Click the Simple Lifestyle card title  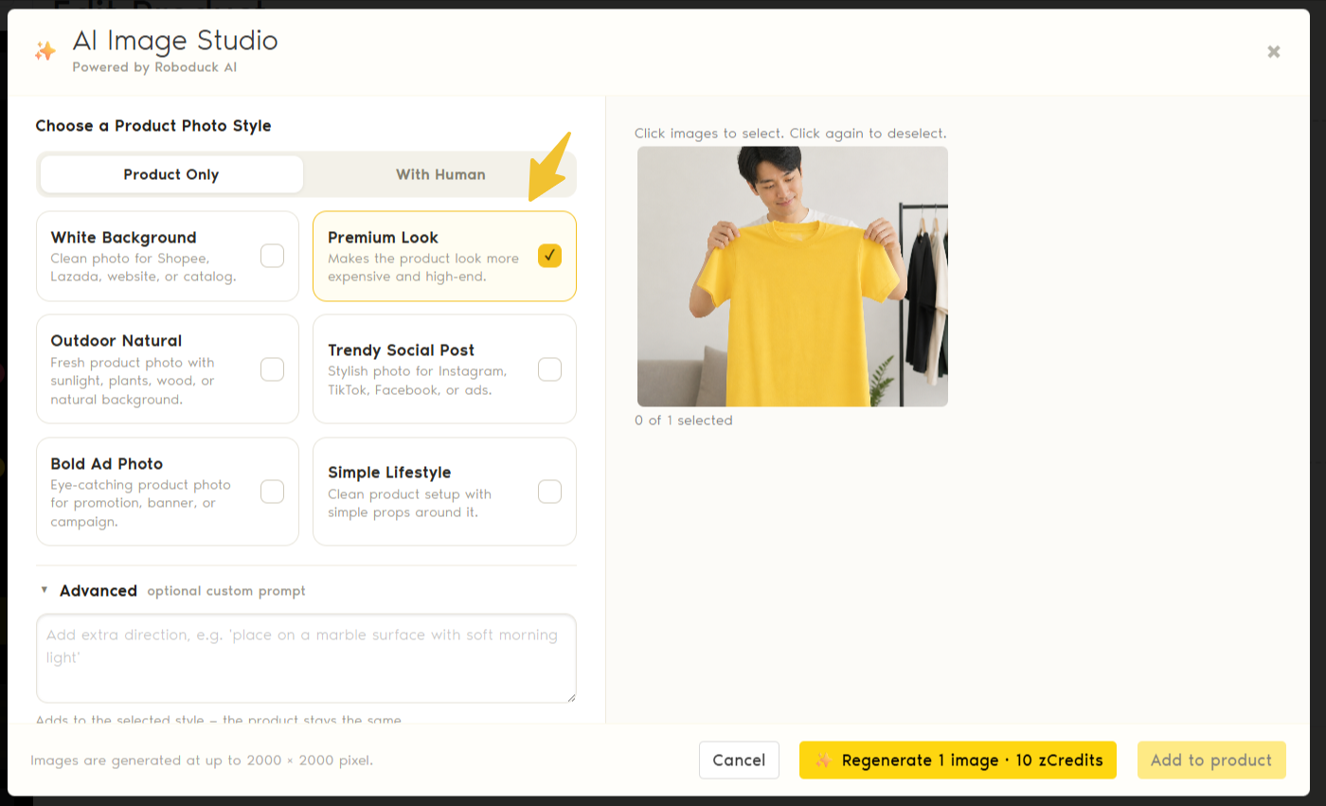point(389,473)
